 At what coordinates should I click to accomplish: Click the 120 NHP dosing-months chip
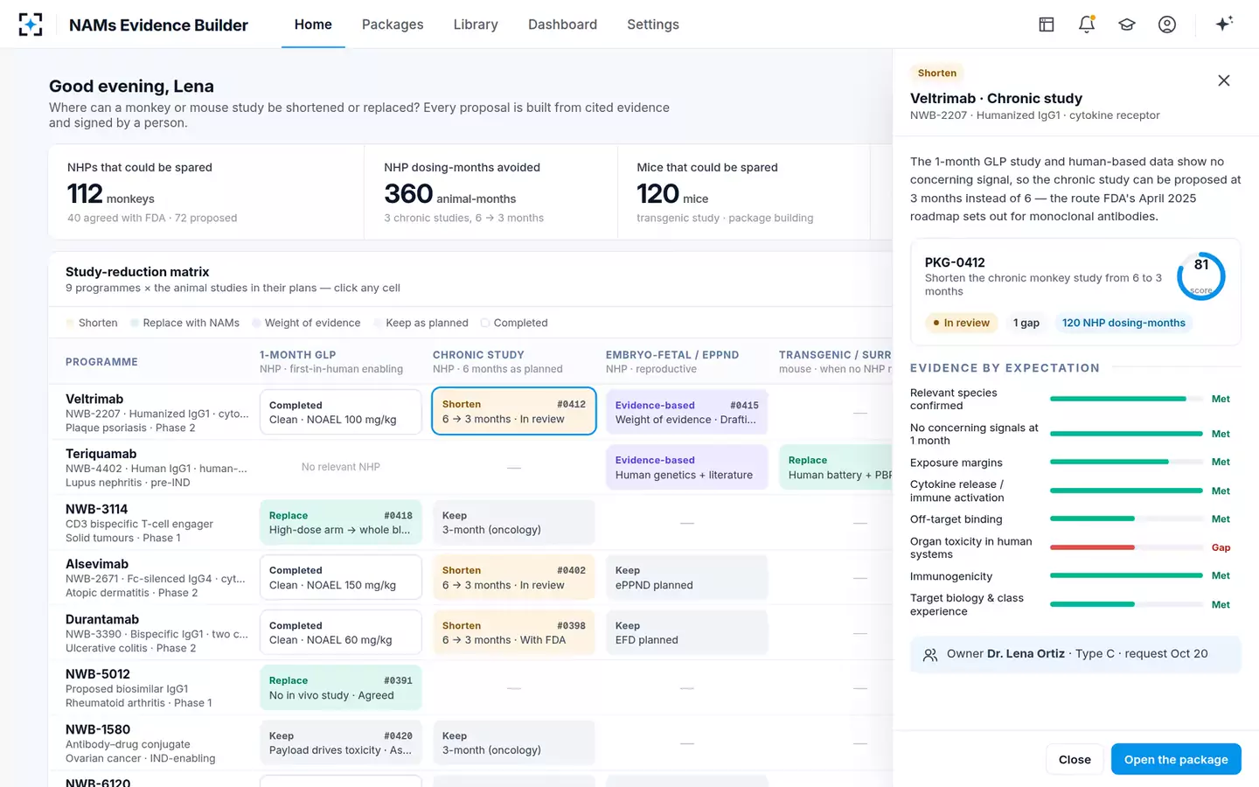click(1123, 323)
